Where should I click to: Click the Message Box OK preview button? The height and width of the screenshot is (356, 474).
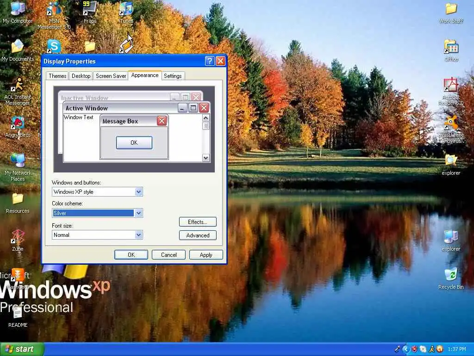tap(134, 143)
